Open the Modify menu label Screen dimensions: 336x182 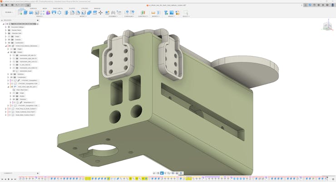tap(84, 16)
